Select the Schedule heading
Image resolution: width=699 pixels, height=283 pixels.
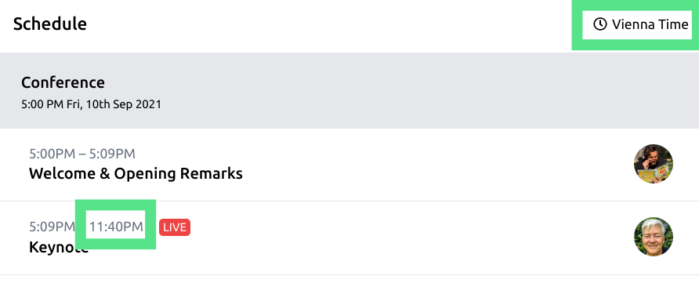(x=50, y=24)
